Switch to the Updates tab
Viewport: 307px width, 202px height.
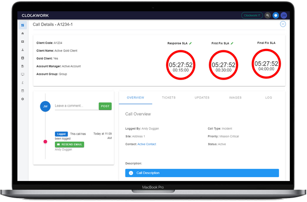pyautogui.click(x=202, y=98)
